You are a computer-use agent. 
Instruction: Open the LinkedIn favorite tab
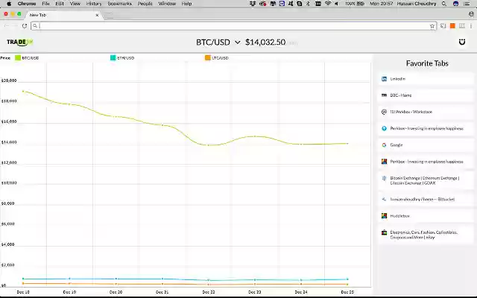pyautogui.click(x=426, y=79)
